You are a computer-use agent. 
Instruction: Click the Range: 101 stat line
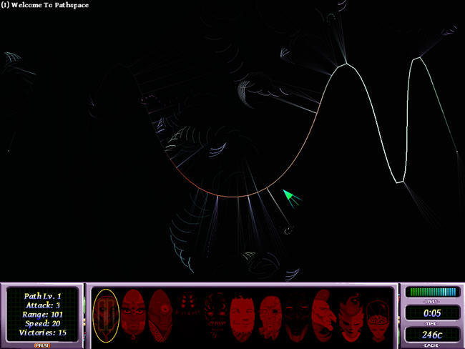point(42,313)
